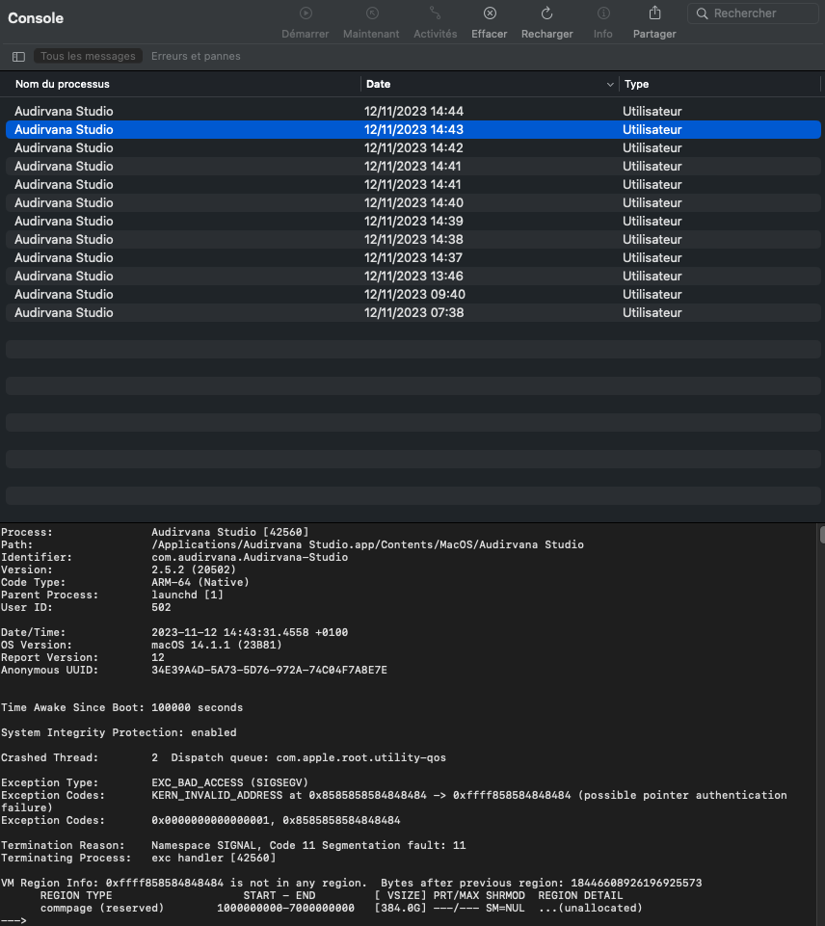The height and width of the screenshot is (926, 825).
Task: Click the identifier "com.audirvana.Audirvana-Studio"
Action: point(250,557)
